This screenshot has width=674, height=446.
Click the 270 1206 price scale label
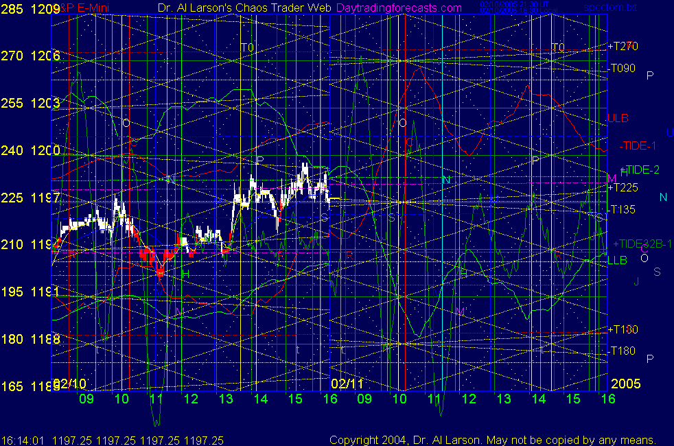[30, 56]
